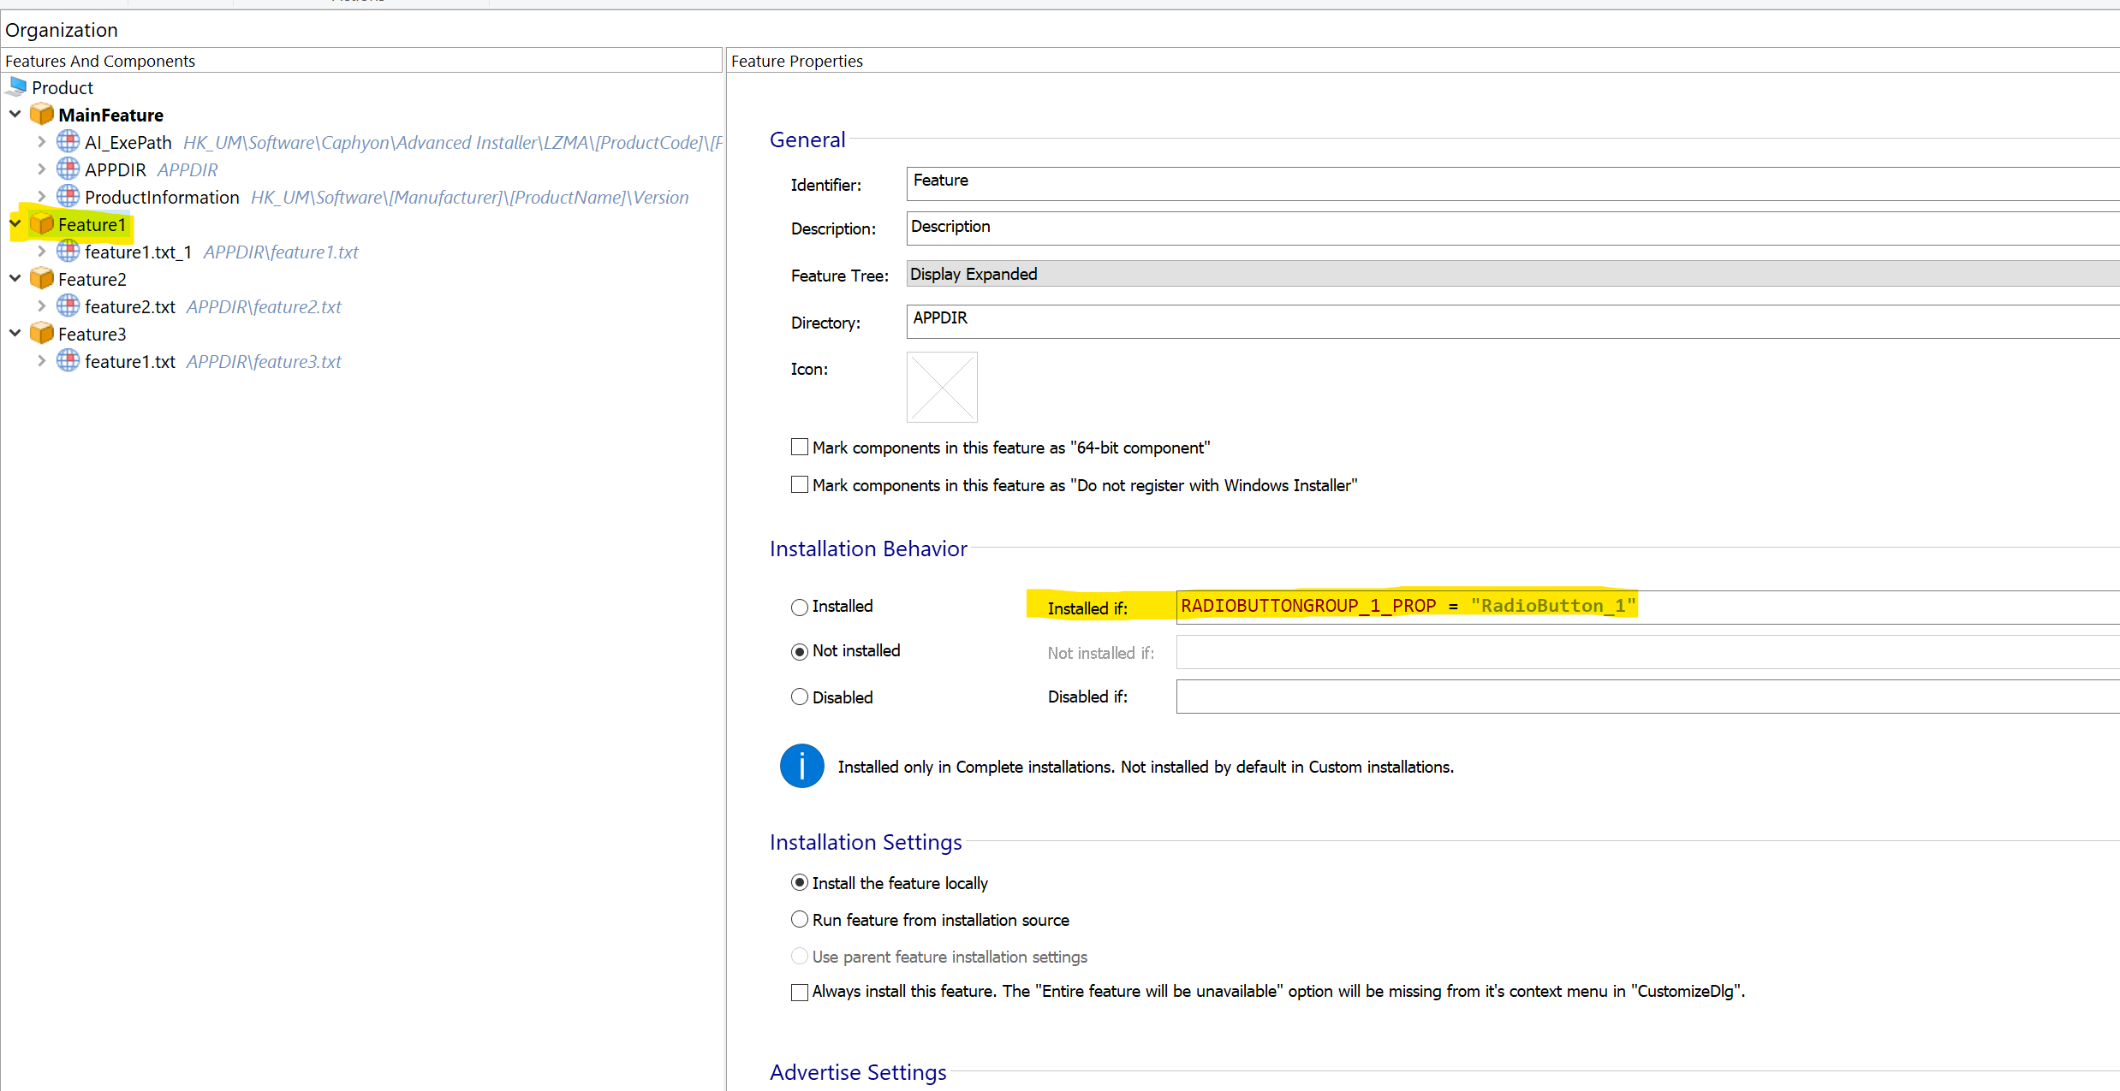
Task: Click the APPDIR\feature3.txt path text
Action: [x=264, y=361]
